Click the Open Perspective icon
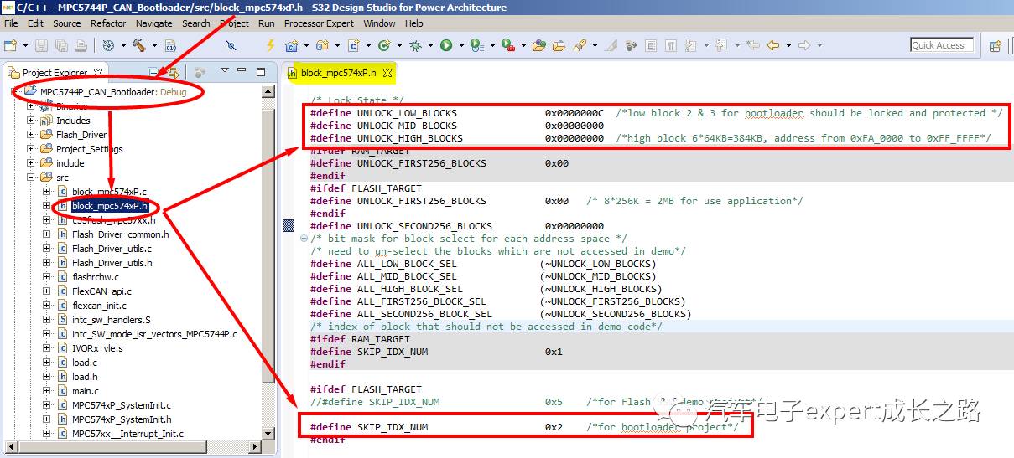 click(995, 46)
